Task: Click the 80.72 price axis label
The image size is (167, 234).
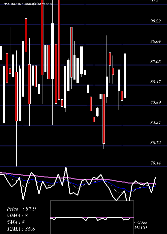Action: tap(156, 143)
